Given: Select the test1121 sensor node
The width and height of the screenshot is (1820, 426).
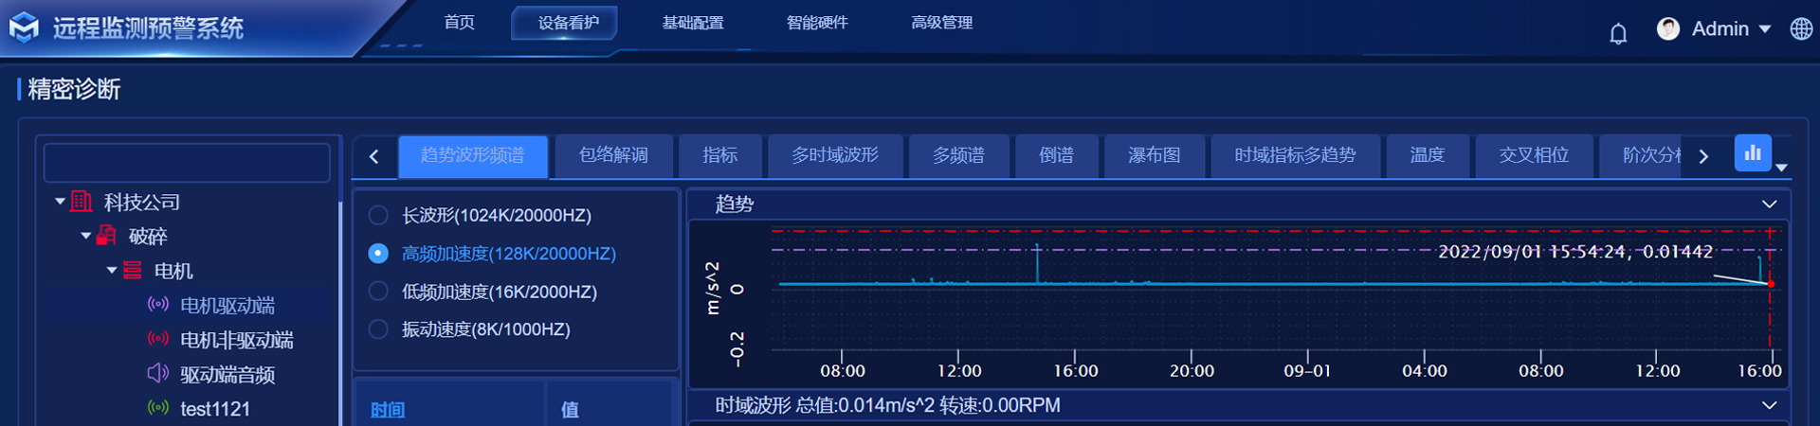Looking at the screenshot, I should tap(214, 409).
